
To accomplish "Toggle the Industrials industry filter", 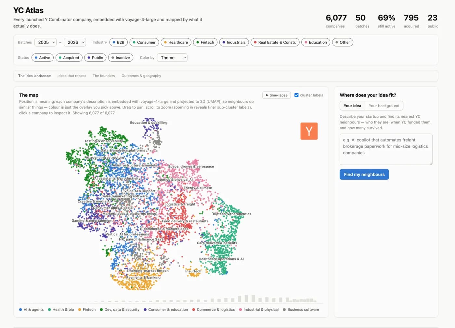I will (234, 42).
